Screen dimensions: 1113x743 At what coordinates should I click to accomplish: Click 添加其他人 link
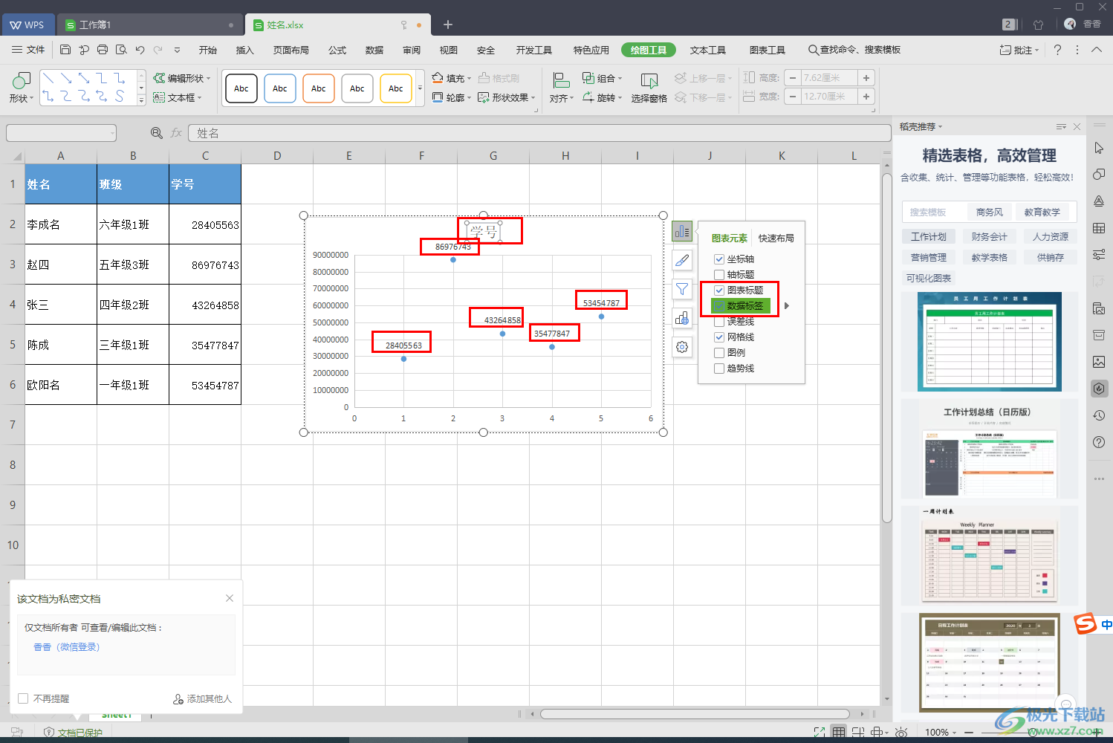point(202,698)
